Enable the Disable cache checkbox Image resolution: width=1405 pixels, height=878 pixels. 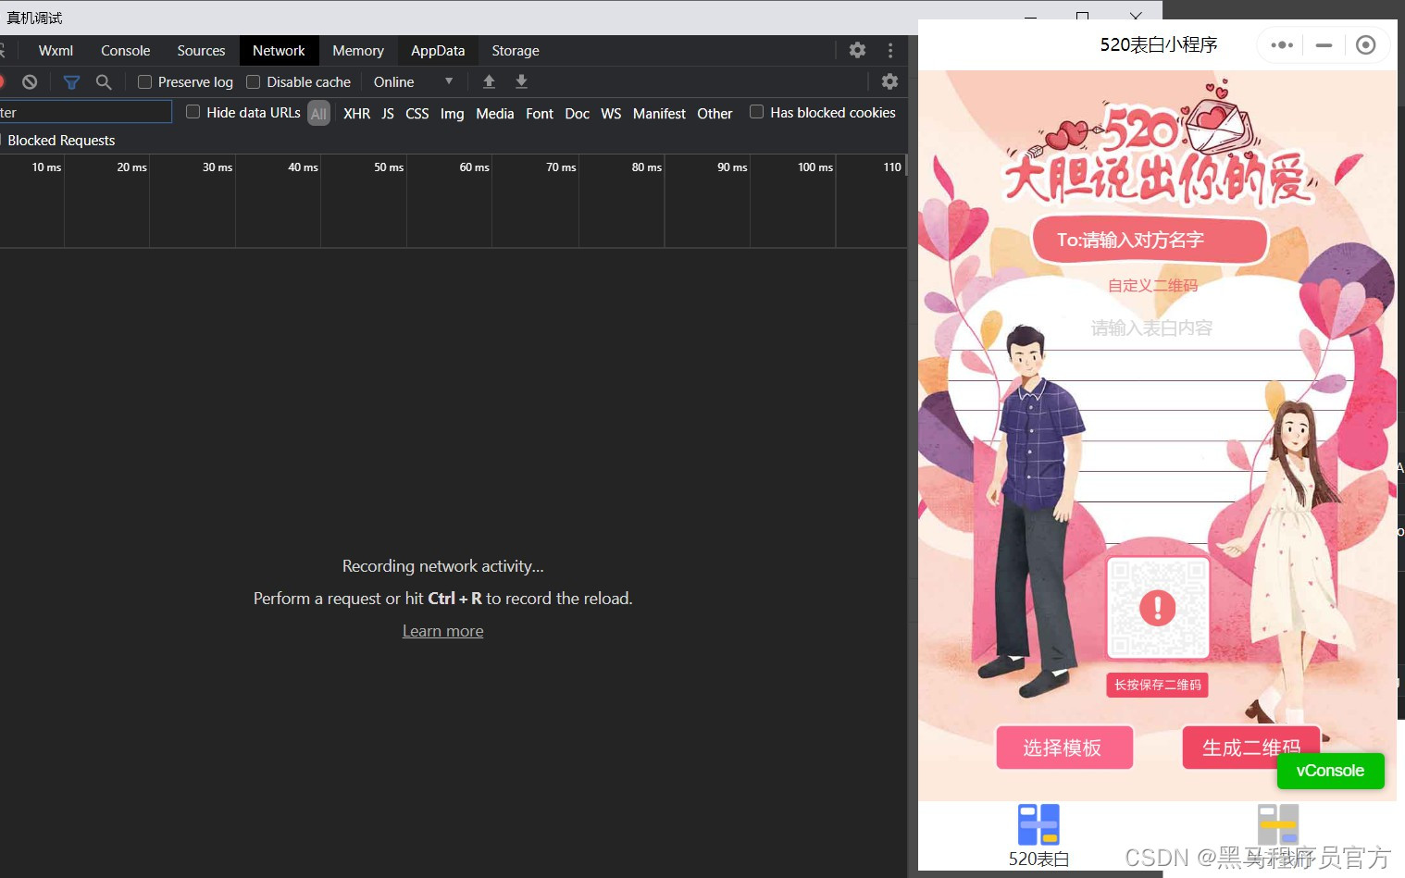(253, 82)
